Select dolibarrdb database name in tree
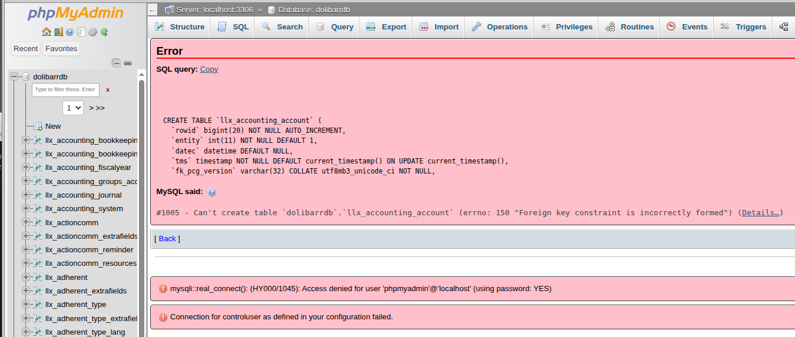This screenshot has width=795, height=337. pyautogui.click(x=50, y=77)
